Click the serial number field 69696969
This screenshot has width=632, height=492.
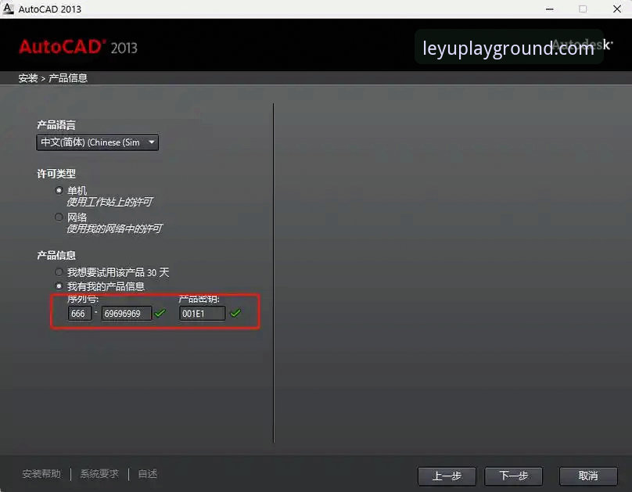(127, 314)
